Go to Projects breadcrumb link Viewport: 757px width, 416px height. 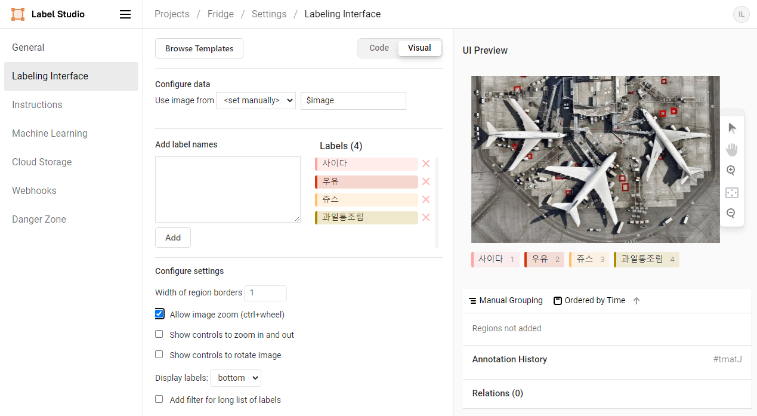click(x=172, y=14)
